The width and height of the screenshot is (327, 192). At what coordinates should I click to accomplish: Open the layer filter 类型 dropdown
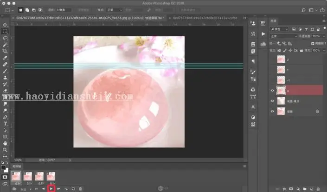click(x=279, y=29)
